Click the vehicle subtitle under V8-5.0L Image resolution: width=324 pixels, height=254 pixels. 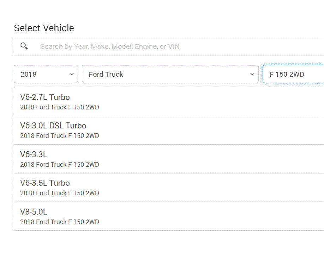(x=60, y=222)
